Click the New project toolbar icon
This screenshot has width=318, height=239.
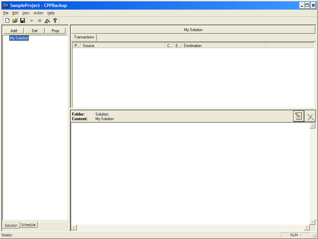[x=8, y=21]
